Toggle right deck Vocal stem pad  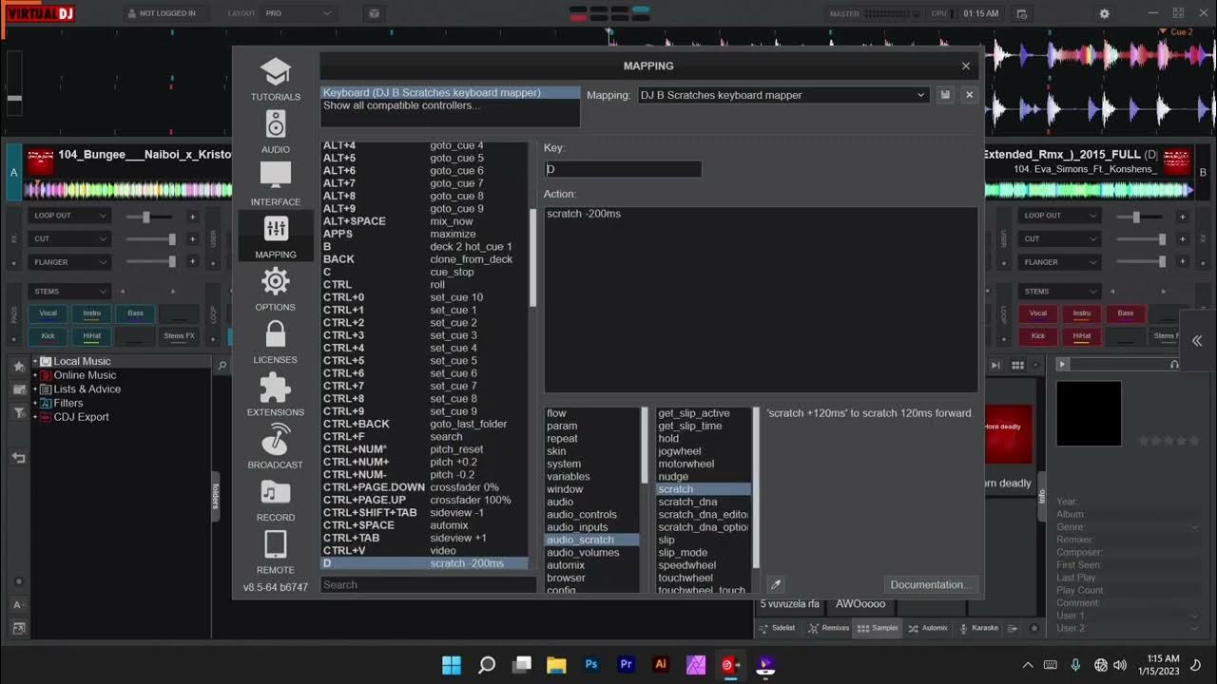pyautogui.click(x=1038, y=313)
